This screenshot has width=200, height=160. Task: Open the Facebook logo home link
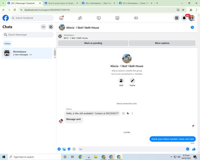tap(6, 18)
